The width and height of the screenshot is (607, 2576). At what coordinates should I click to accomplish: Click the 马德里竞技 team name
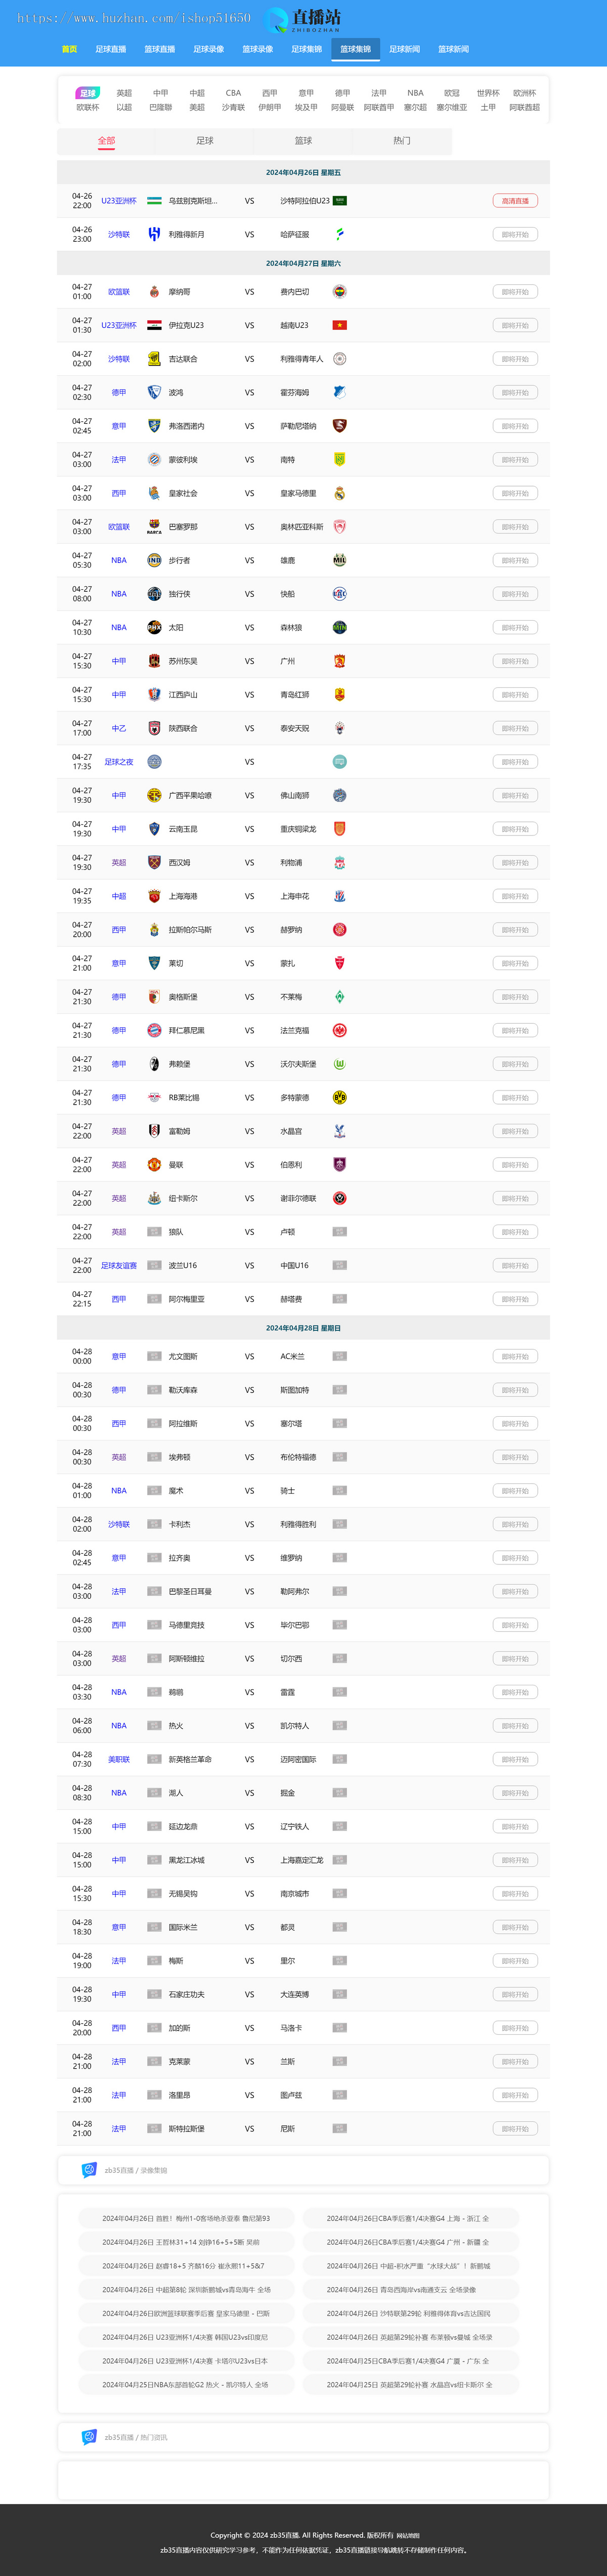coord(186,1625)
